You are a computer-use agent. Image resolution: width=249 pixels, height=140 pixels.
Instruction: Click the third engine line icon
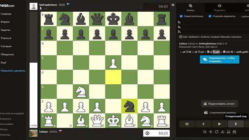179,31
